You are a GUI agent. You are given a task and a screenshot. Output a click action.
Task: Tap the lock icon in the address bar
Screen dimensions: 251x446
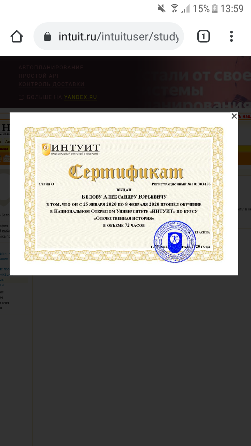tap(47, 37)
